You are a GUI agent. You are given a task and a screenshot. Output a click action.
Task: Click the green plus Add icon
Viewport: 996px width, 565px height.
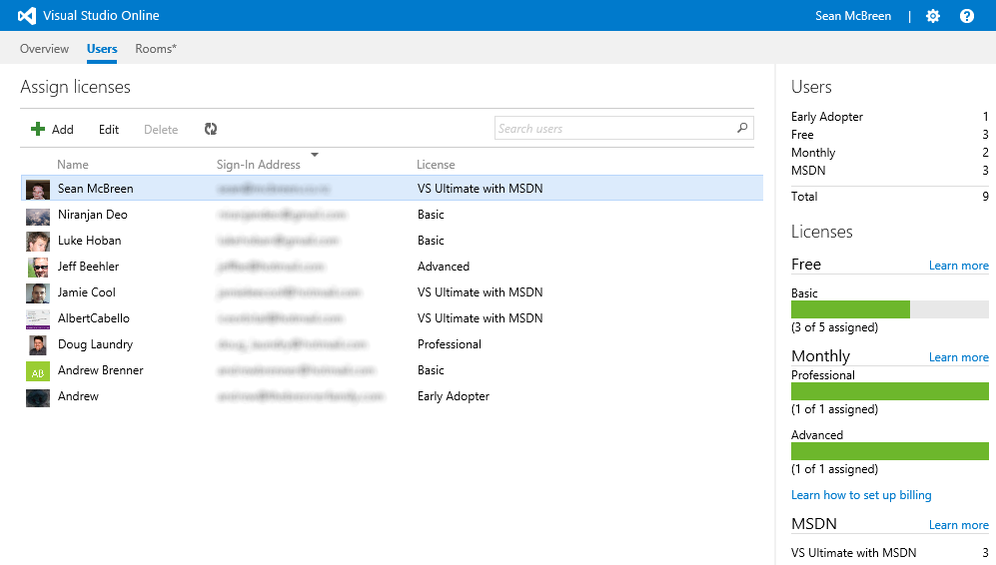pyautogui.click(x=38, y=129)
